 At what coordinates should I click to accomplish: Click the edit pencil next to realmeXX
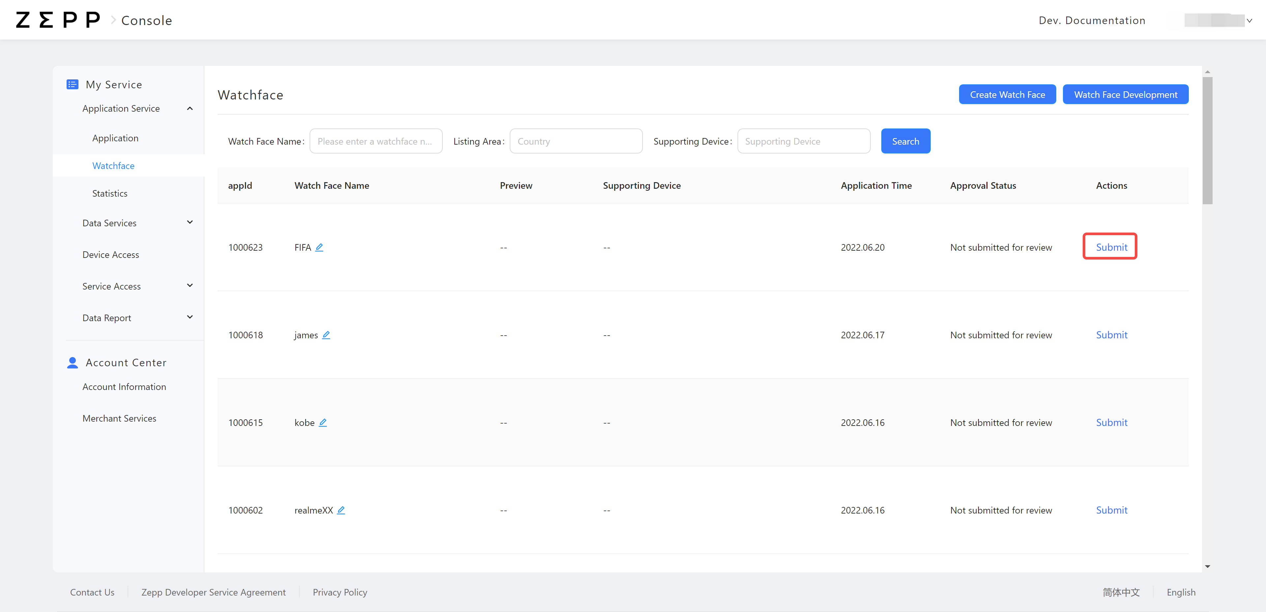pyautogui.click(x=341, y=510)
